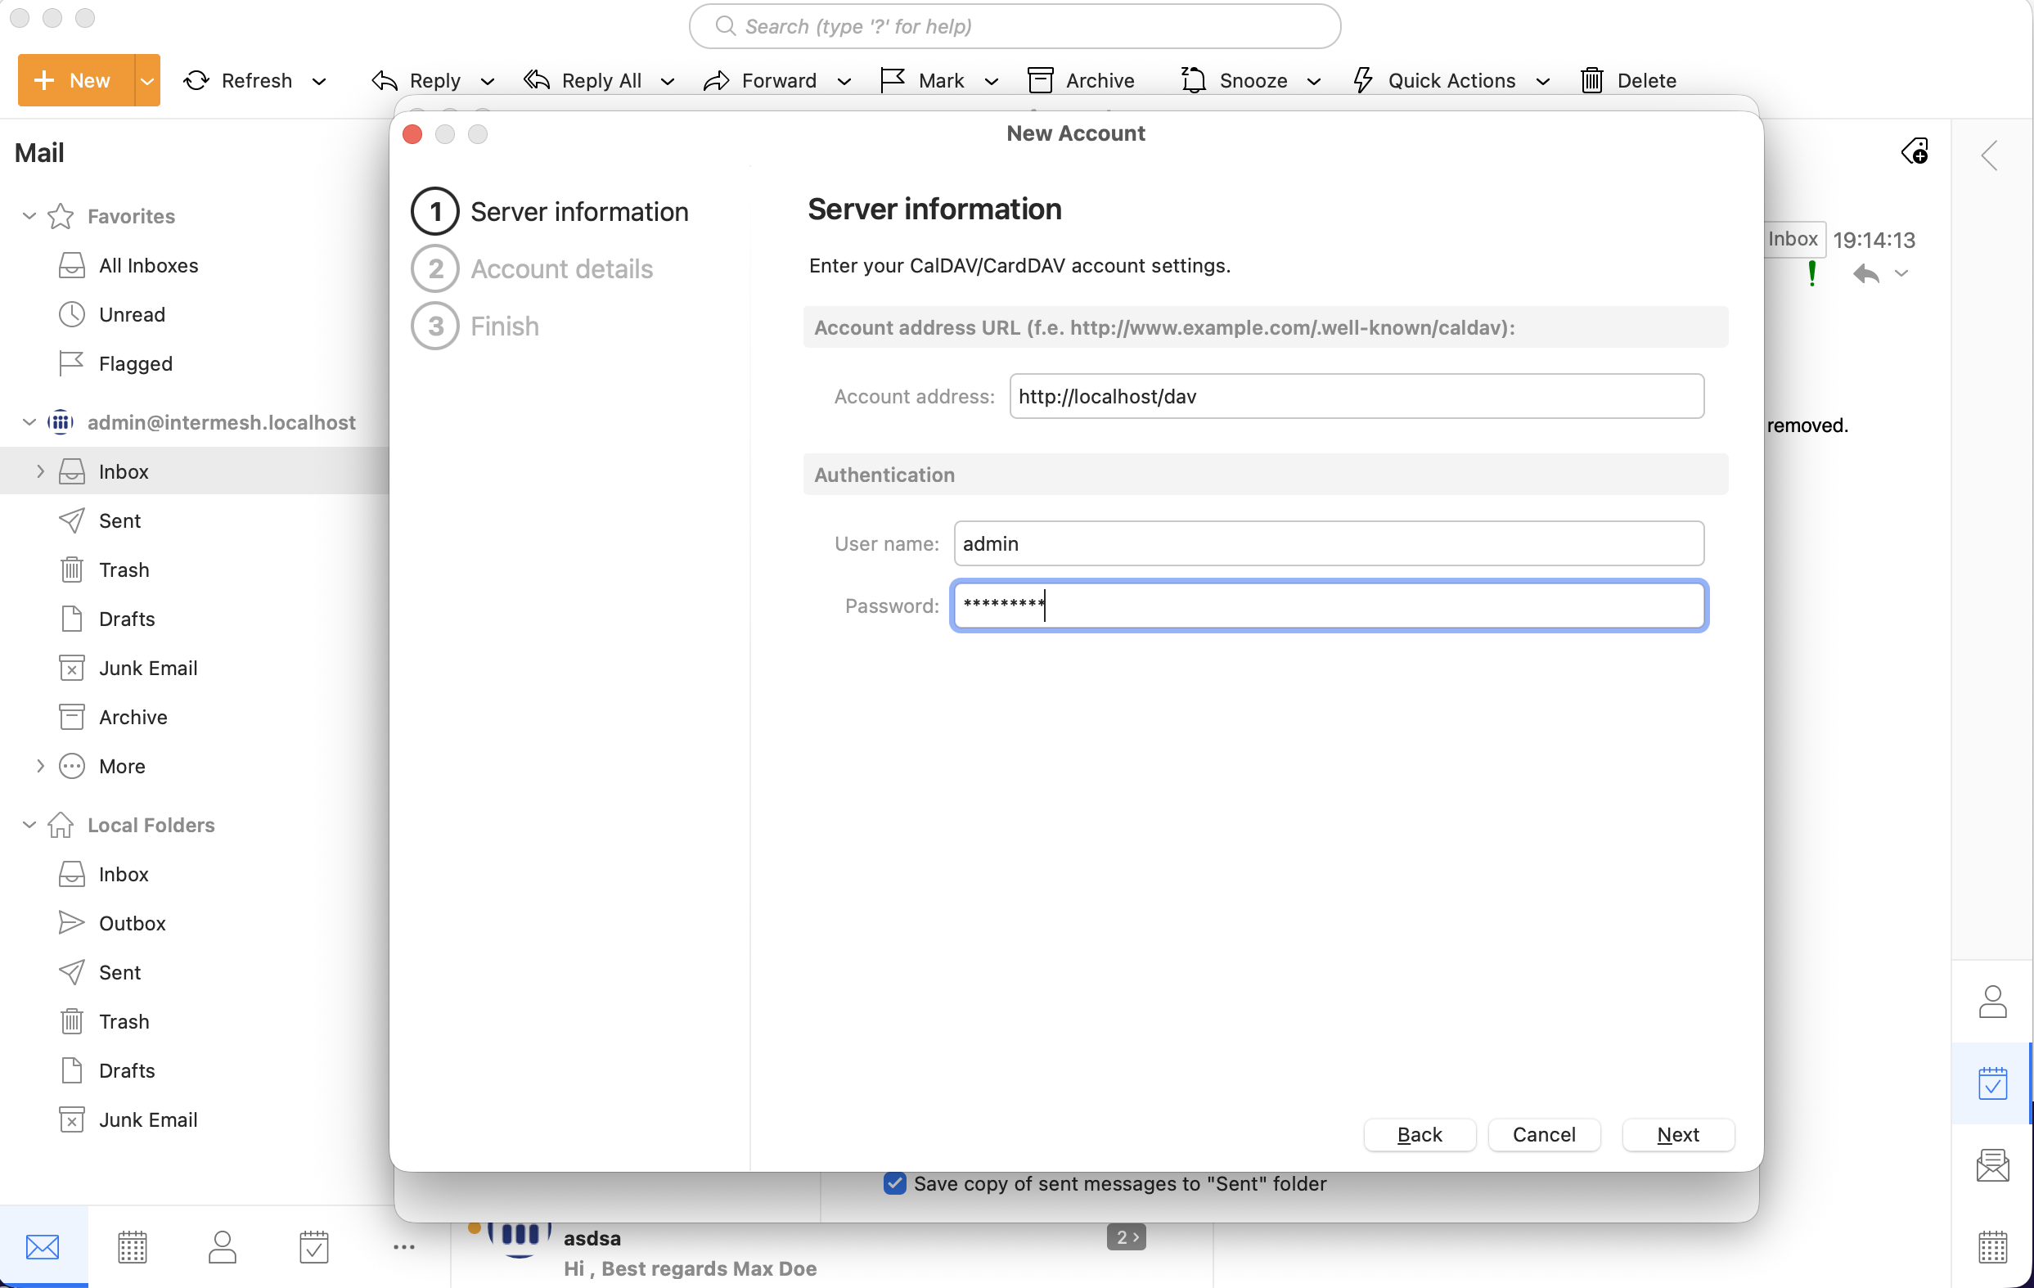Open the Tasks view at bottom

[313, 1247]
